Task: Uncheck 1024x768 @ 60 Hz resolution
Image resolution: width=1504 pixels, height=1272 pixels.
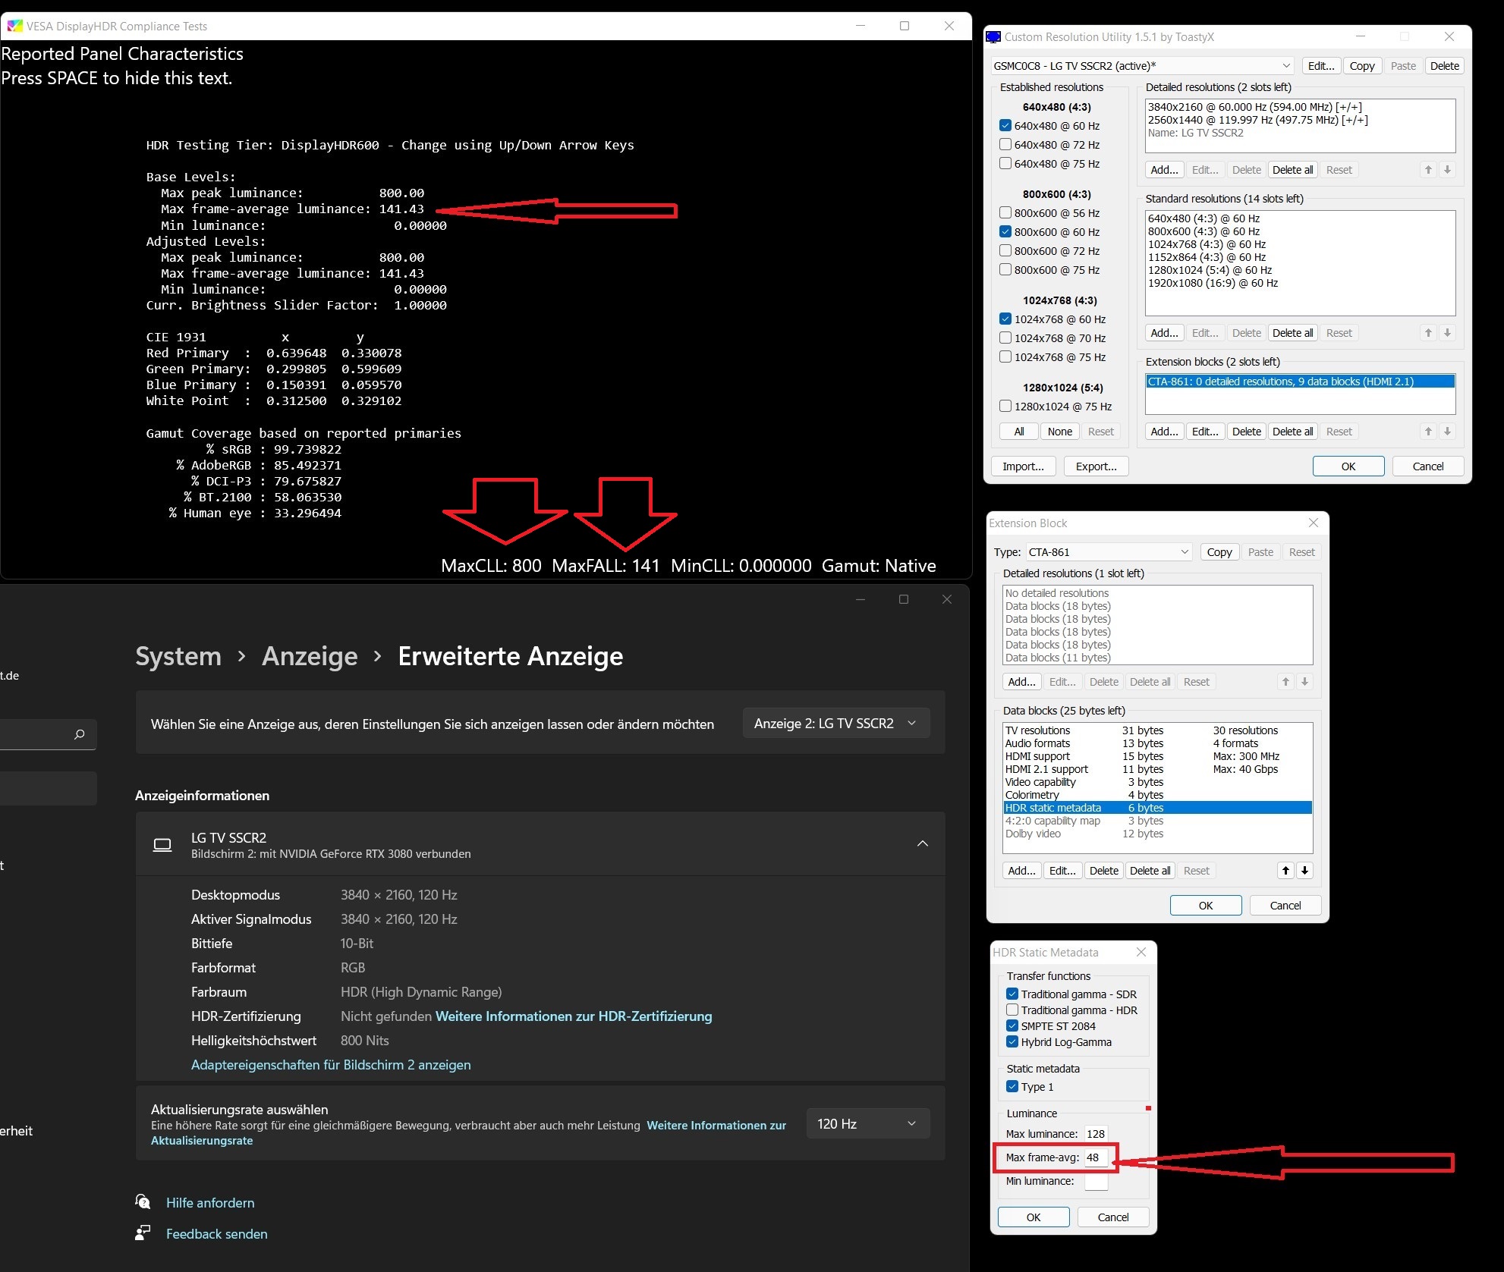Action: [x=1005, y=319]
